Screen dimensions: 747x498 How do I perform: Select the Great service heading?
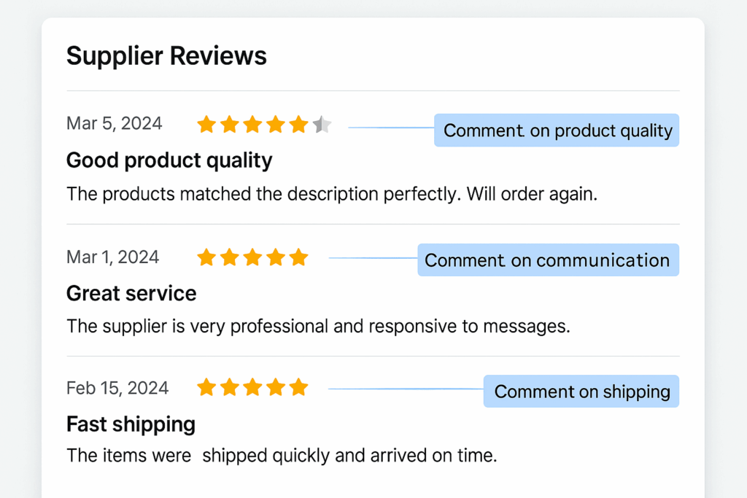[131, 293]
